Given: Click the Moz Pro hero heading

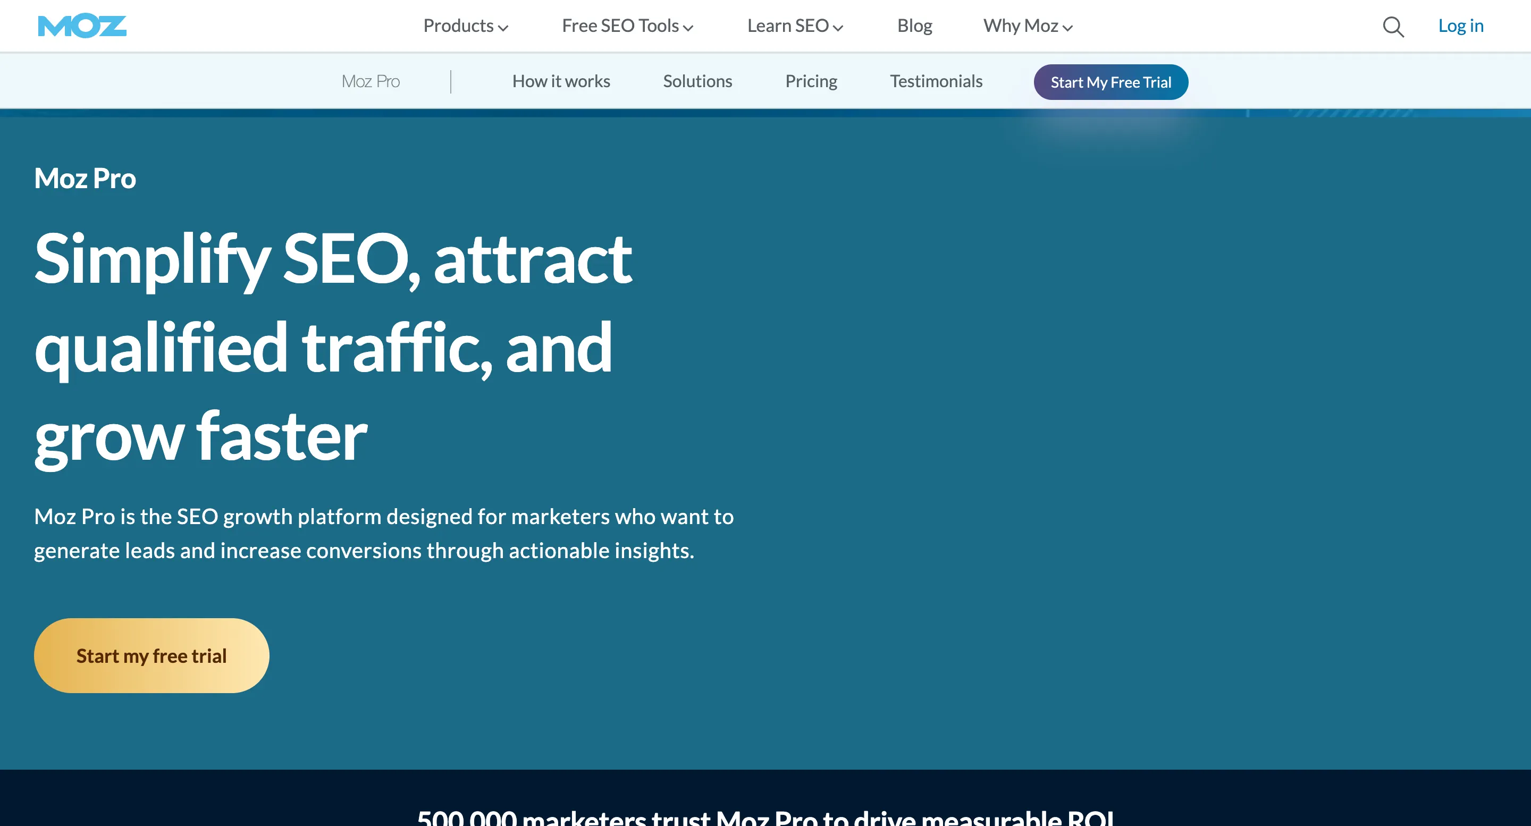Looking at the screenshot, I should tap(85, 178).
